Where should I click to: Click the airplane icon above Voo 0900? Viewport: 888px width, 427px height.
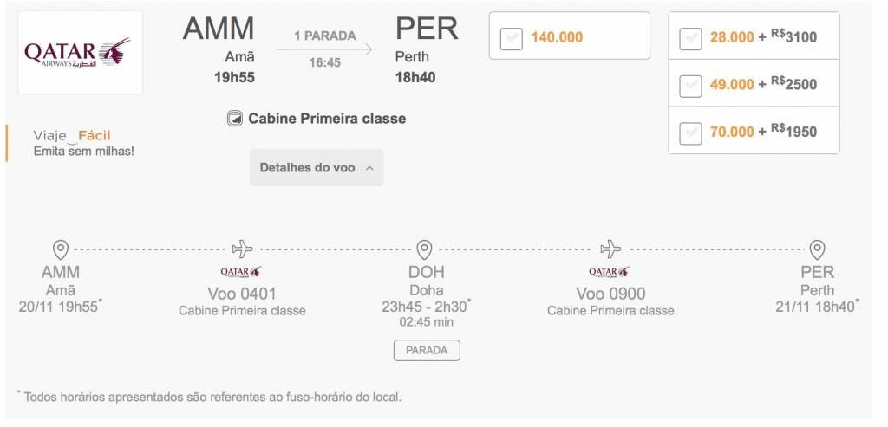point(610,249)
